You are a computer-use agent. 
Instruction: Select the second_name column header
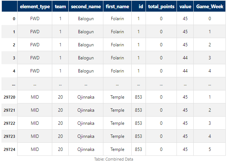(x=86, y=7)
